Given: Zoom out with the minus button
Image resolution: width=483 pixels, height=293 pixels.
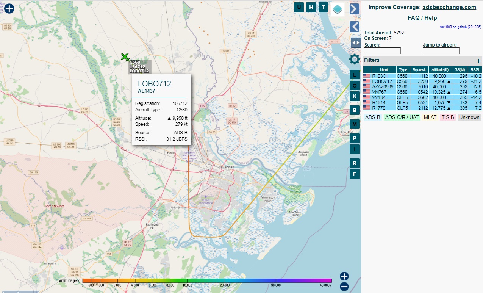Looking at the screenshot, I should (344, 287).
